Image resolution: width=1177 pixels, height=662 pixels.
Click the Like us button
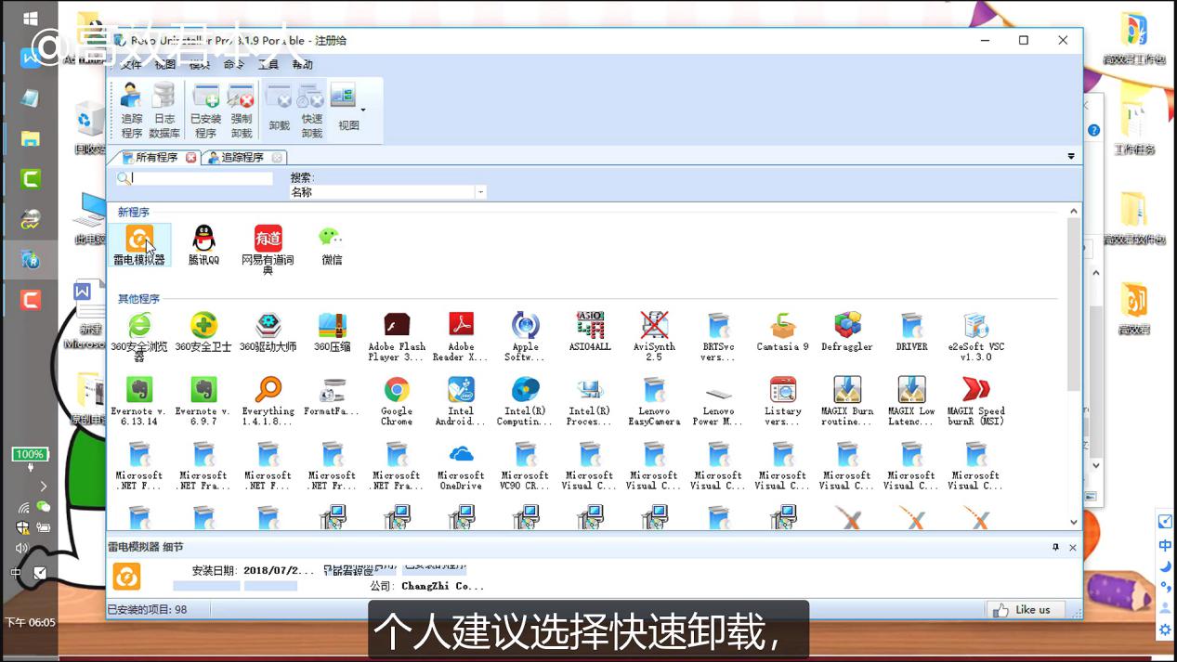(x=1026, y=610)
